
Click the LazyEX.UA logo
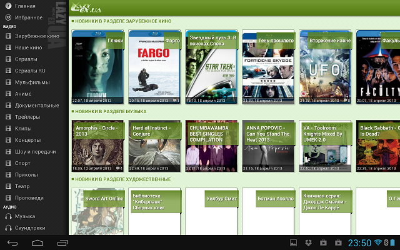pos(86,7)
